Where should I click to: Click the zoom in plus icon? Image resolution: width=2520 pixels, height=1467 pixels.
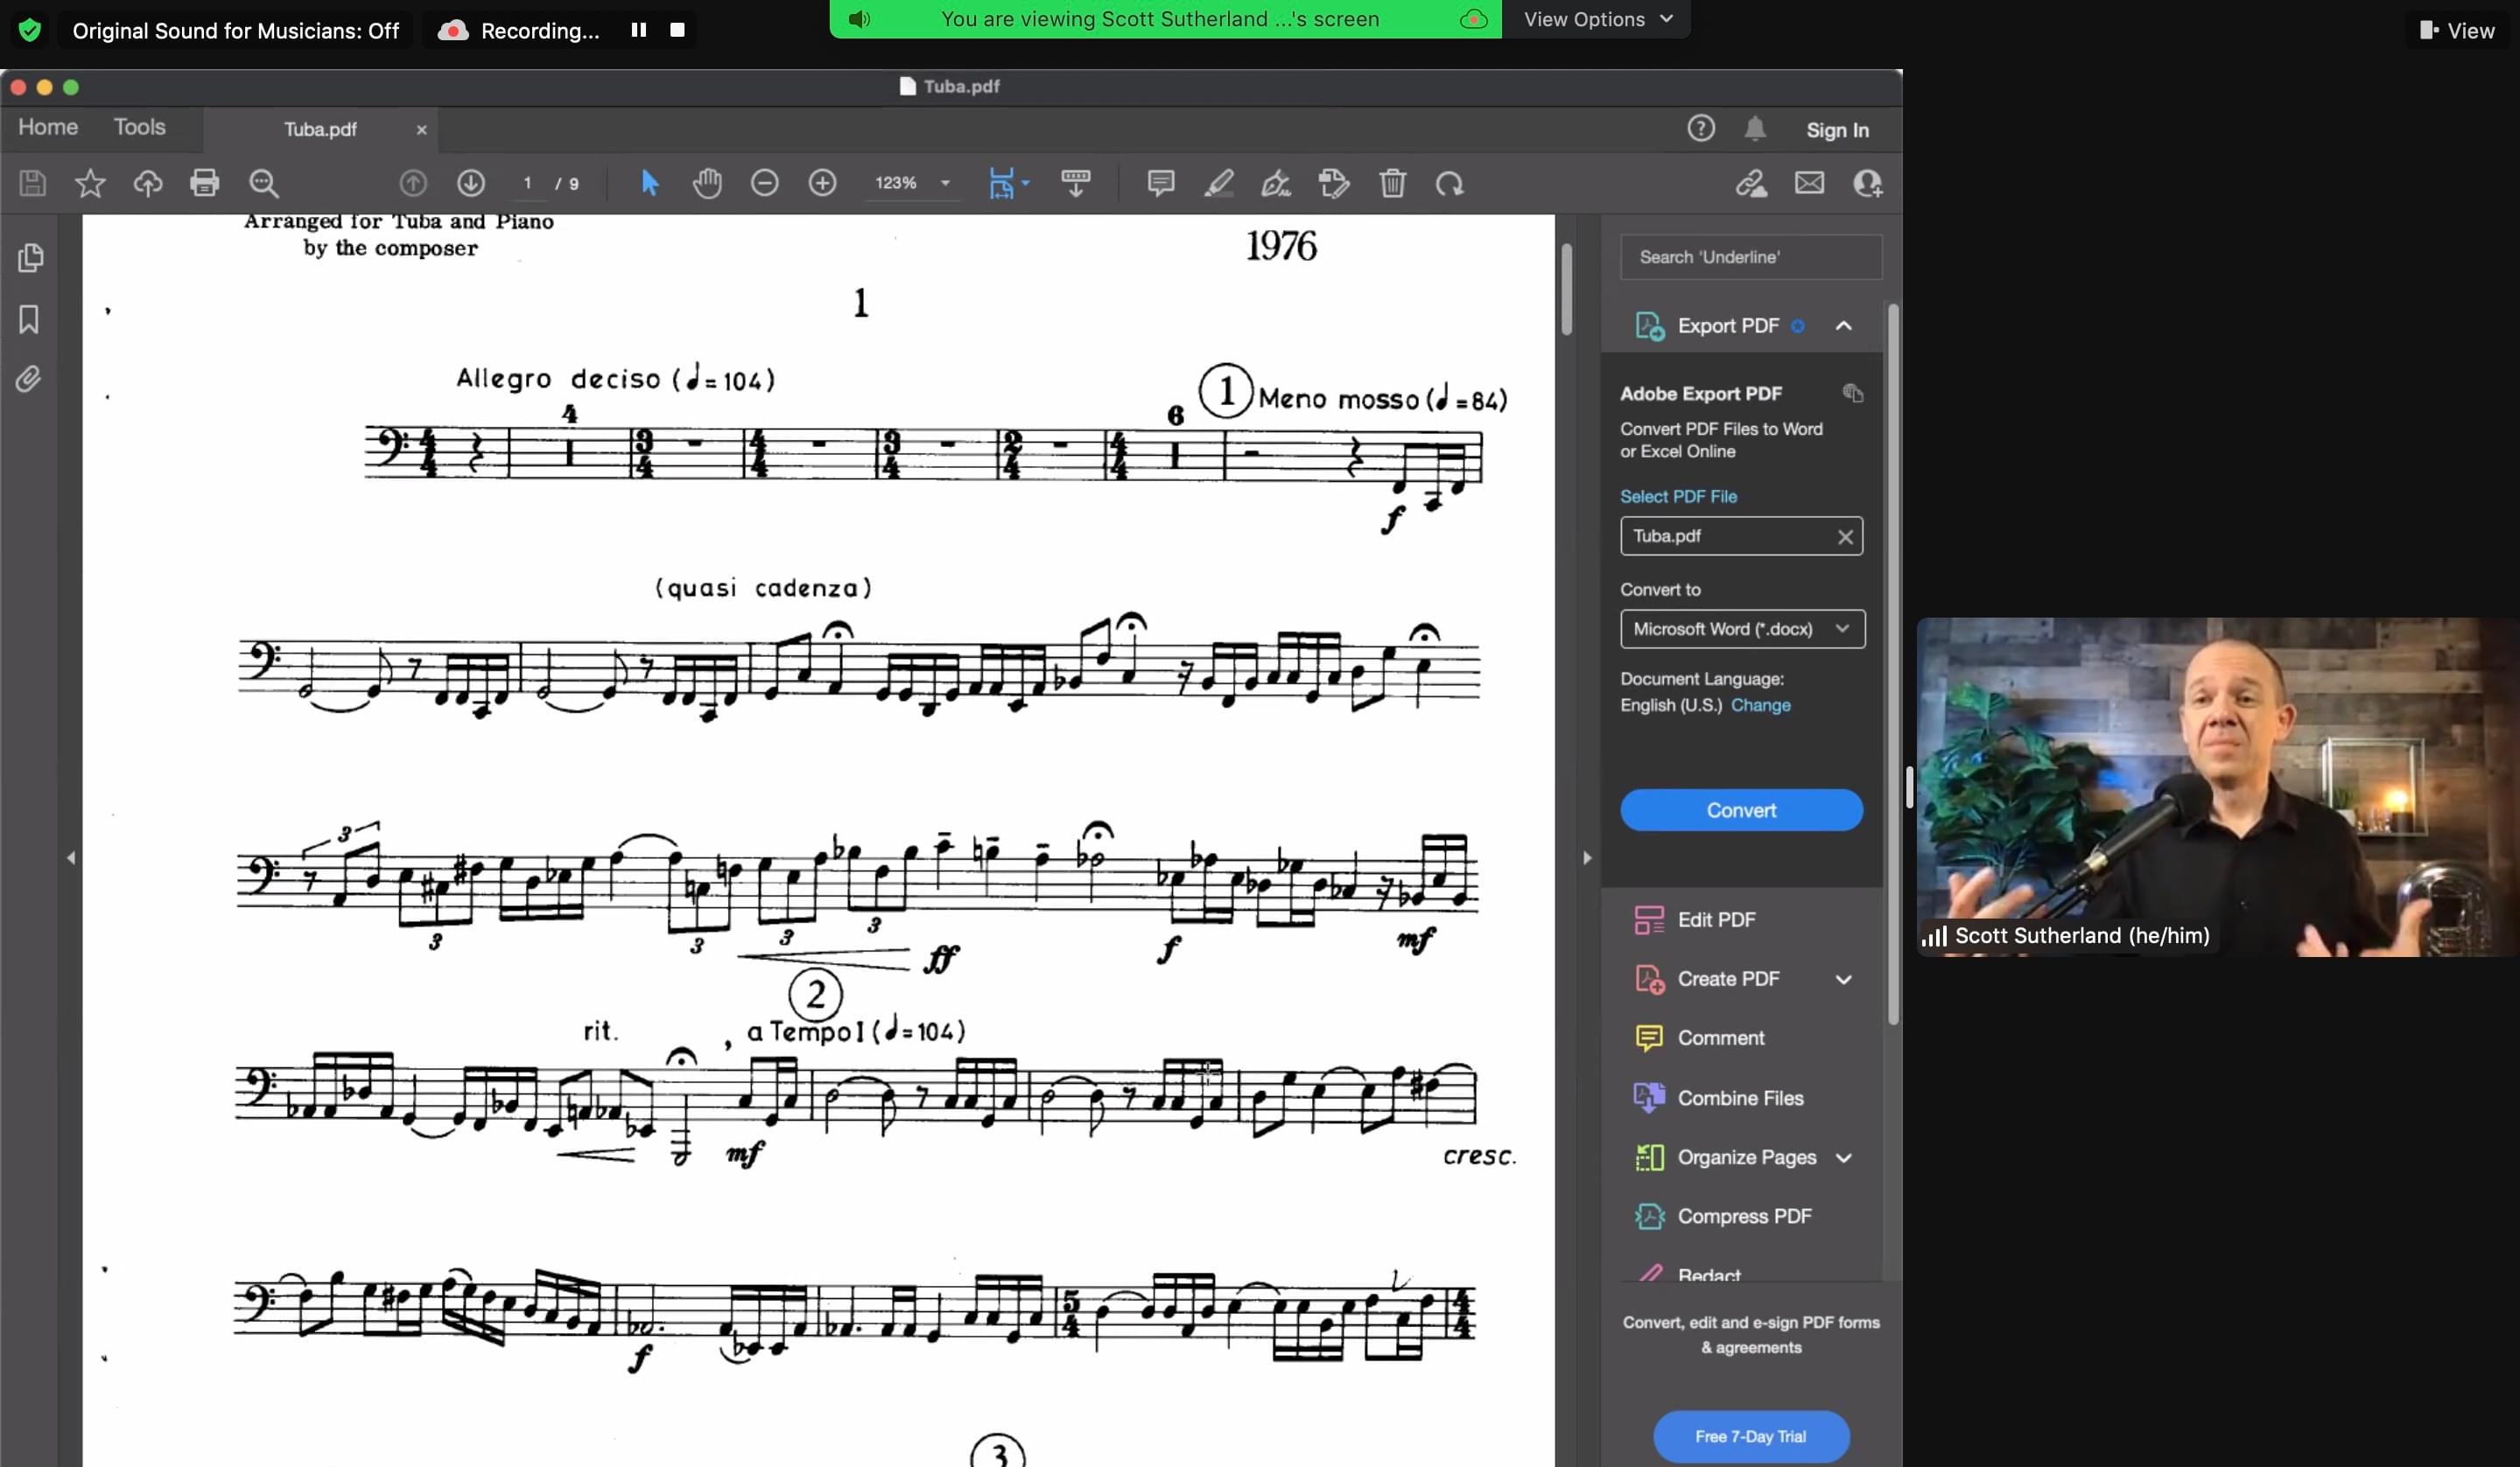[822, 183]
